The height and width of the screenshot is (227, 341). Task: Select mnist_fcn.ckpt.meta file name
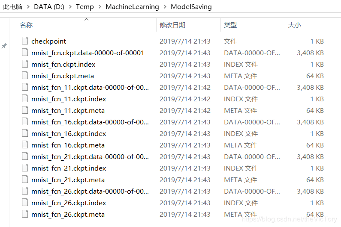(x=63, y=76)
